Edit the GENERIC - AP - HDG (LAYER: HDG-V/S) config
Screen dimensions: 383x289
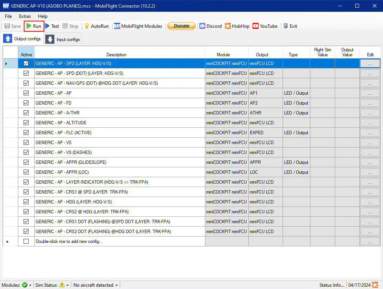[x=370, y=202]
